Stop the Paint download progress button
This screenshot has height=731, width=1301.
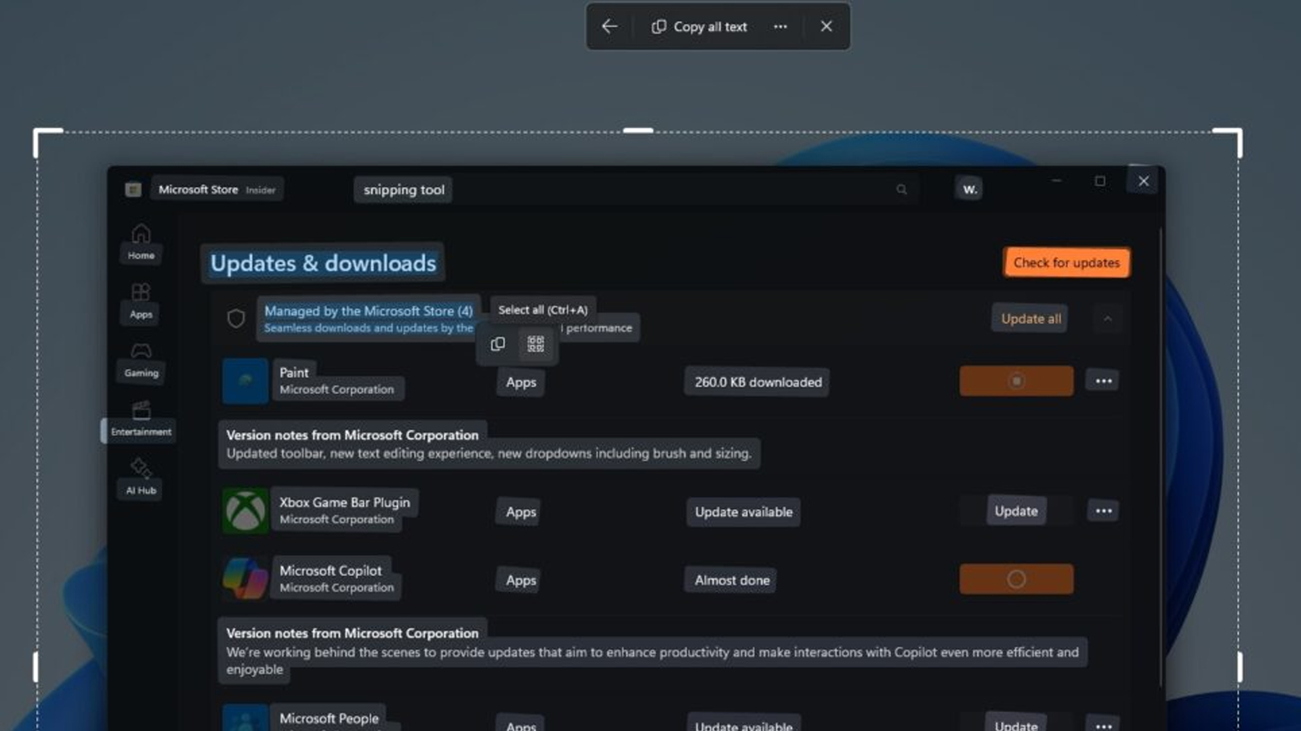point(1016,381)
